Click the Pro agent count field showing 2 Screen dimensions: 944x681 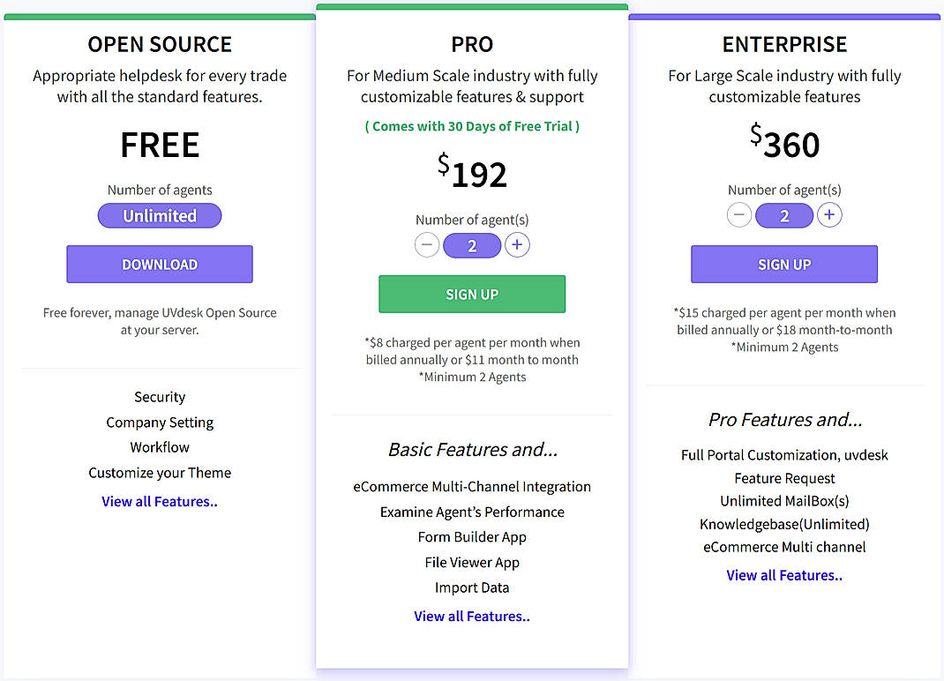coord(472,245)
